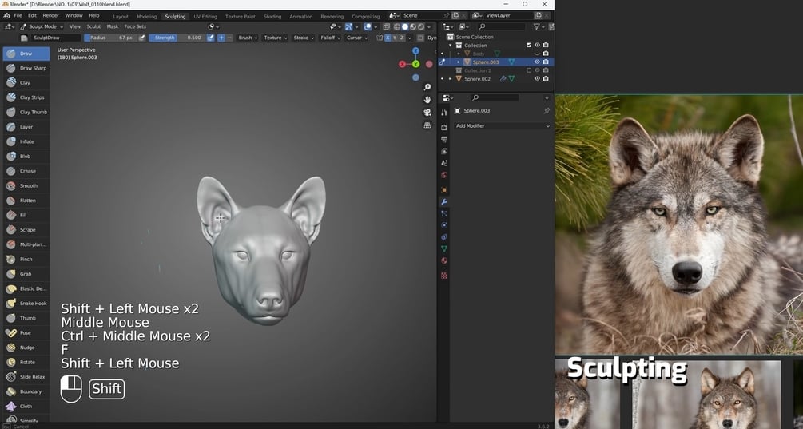This screenshot has width=803, height=429.
Task: Select the Blob brush tool
Action: coord(26,156)
